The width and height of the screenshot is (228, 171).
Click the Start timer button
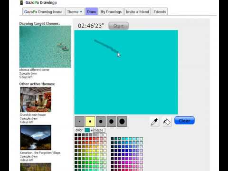pyautogui.click(x=118, y=26)
